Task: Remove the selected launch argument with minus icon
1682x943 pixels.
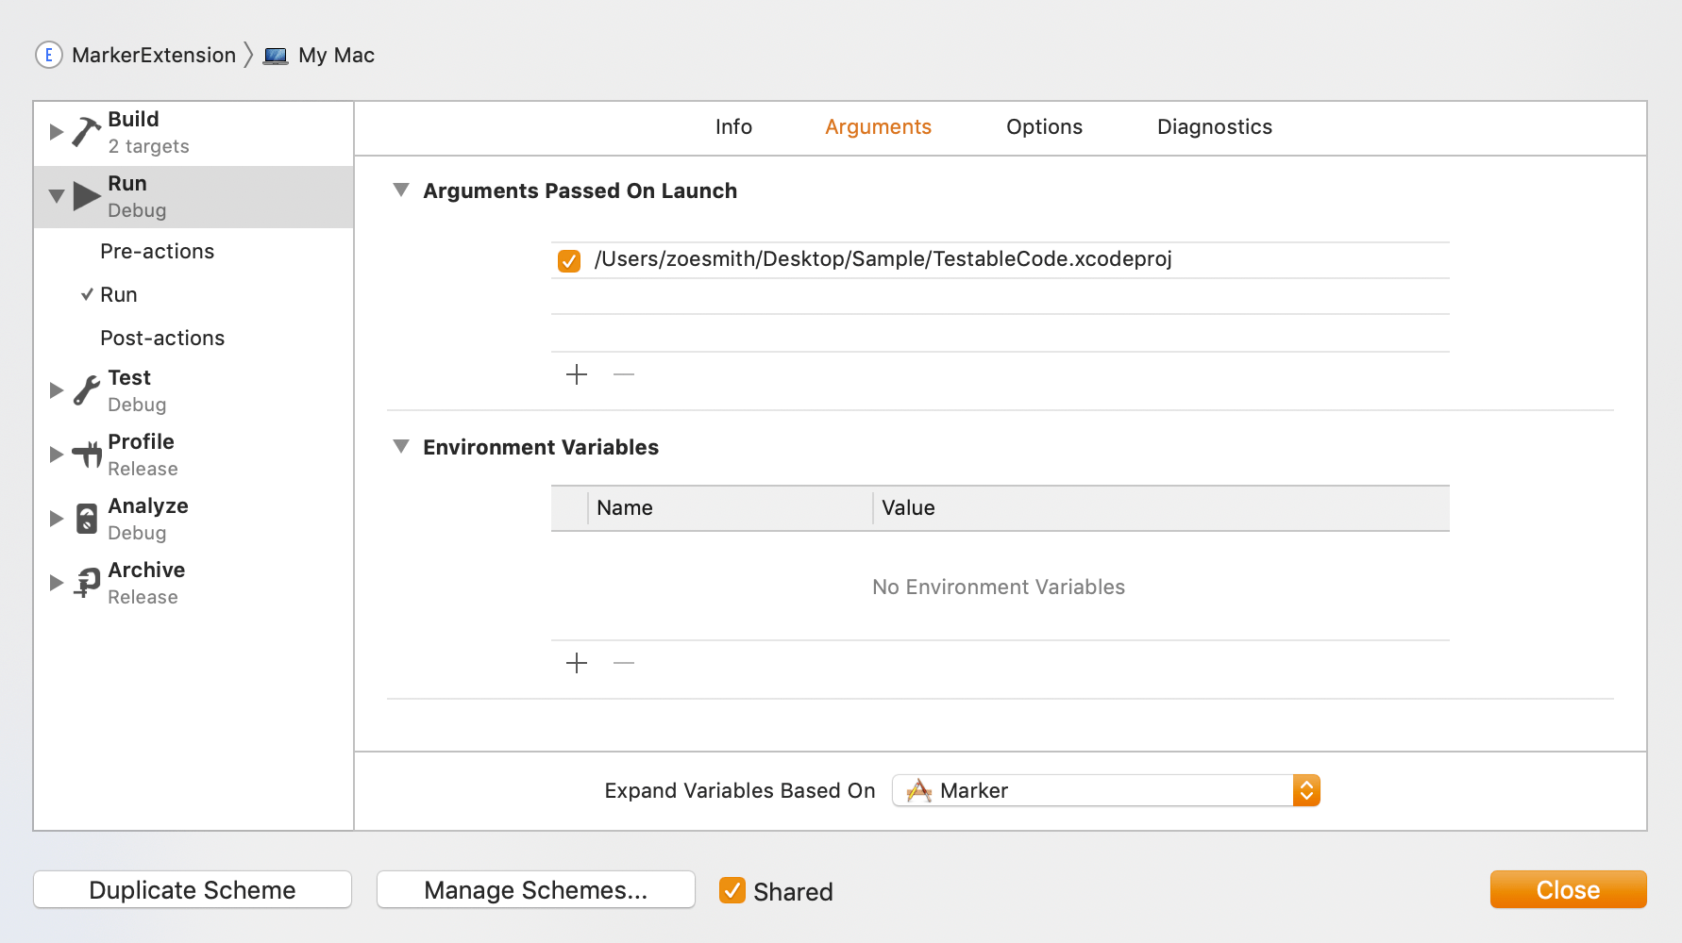Action: tap(623, 374)
